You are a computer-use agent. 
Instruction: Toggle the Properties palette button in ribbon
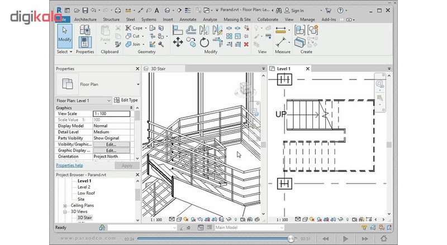click(x=85, y=43)
